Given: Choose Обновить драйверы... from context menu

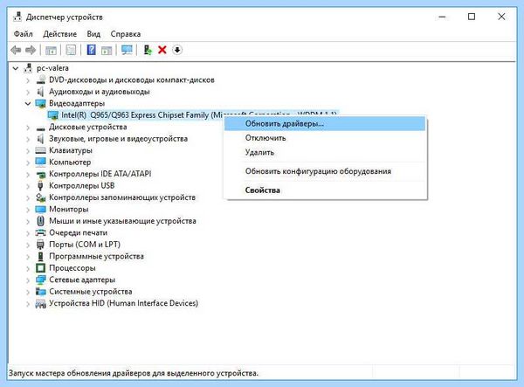Looking at the screenshot, I should click(x=325, y=124).
